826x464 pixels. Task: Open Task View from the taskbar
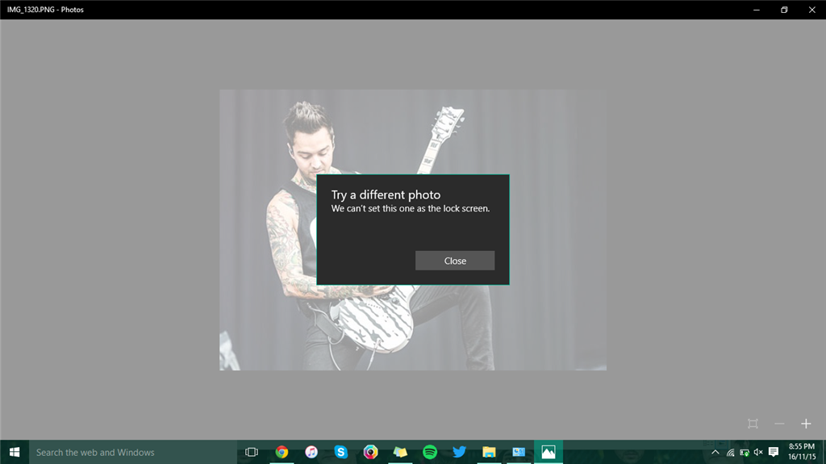pyautogui.click(x=252, y=452)
